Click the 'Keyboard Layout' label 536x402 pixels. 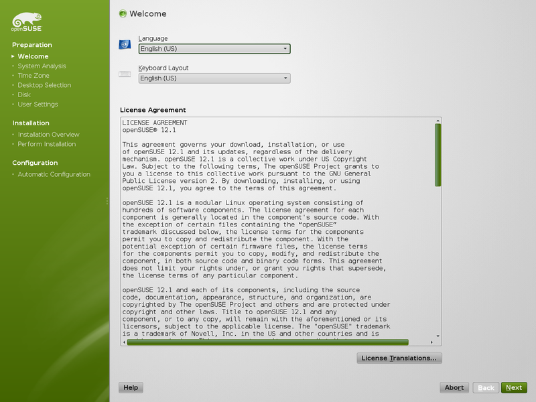[x=163, y=68]
